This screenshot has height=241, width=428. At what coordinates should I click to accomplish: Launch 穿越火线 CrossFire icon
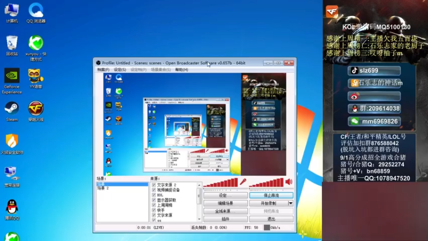tap(36, 111)
